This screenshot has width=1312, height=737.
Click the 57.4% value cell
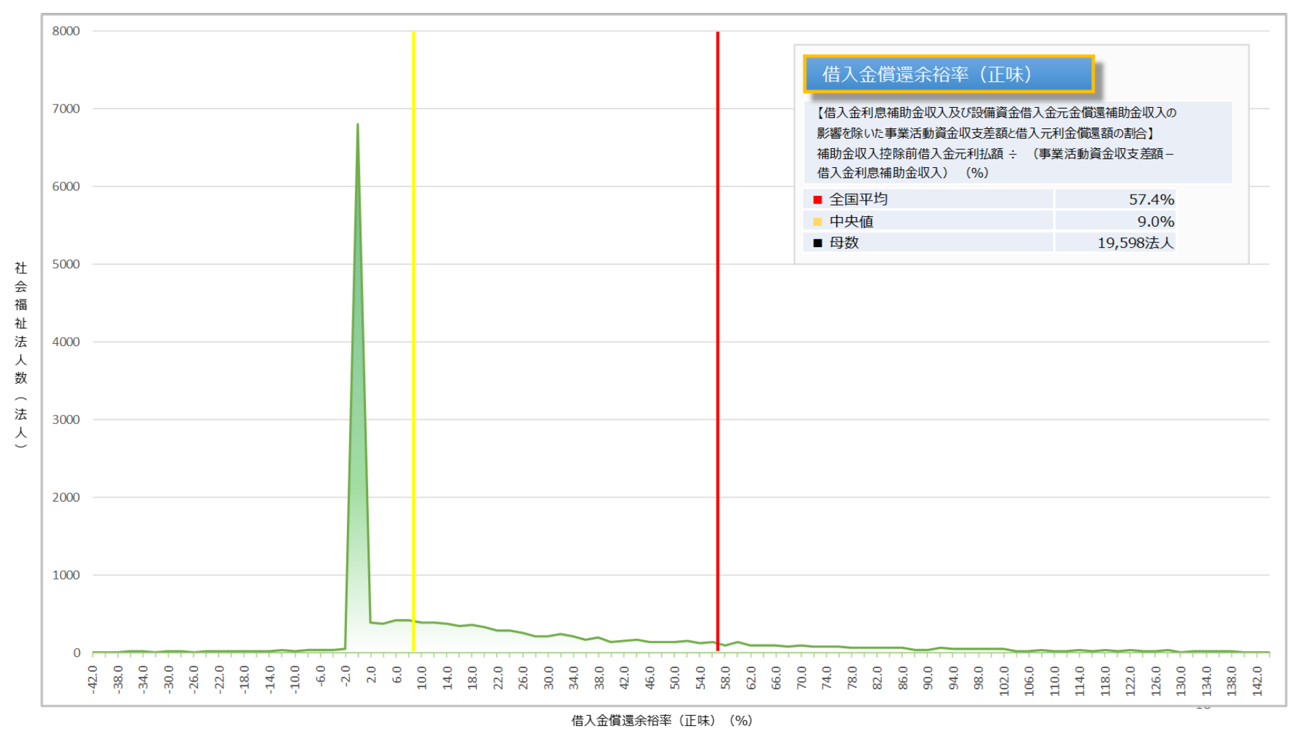click(1151, 200)
